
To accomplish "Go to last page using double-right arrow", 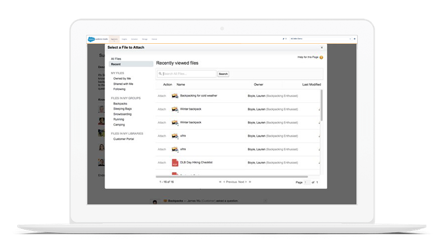I will click(250, 182).
